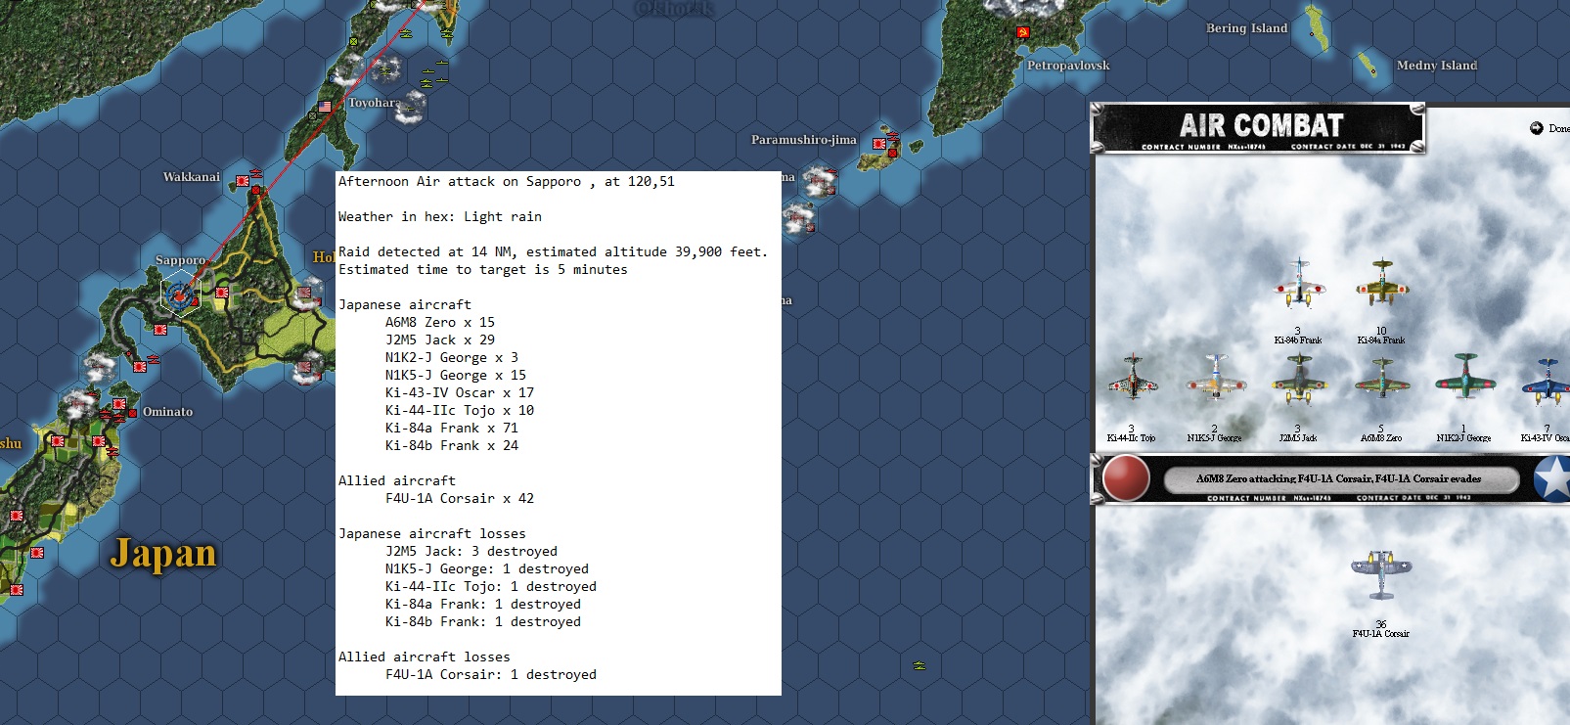Select the F4U-1A Corsair aircraft icon
This screenshot has height=725, width=1570.
[1380, 574]
